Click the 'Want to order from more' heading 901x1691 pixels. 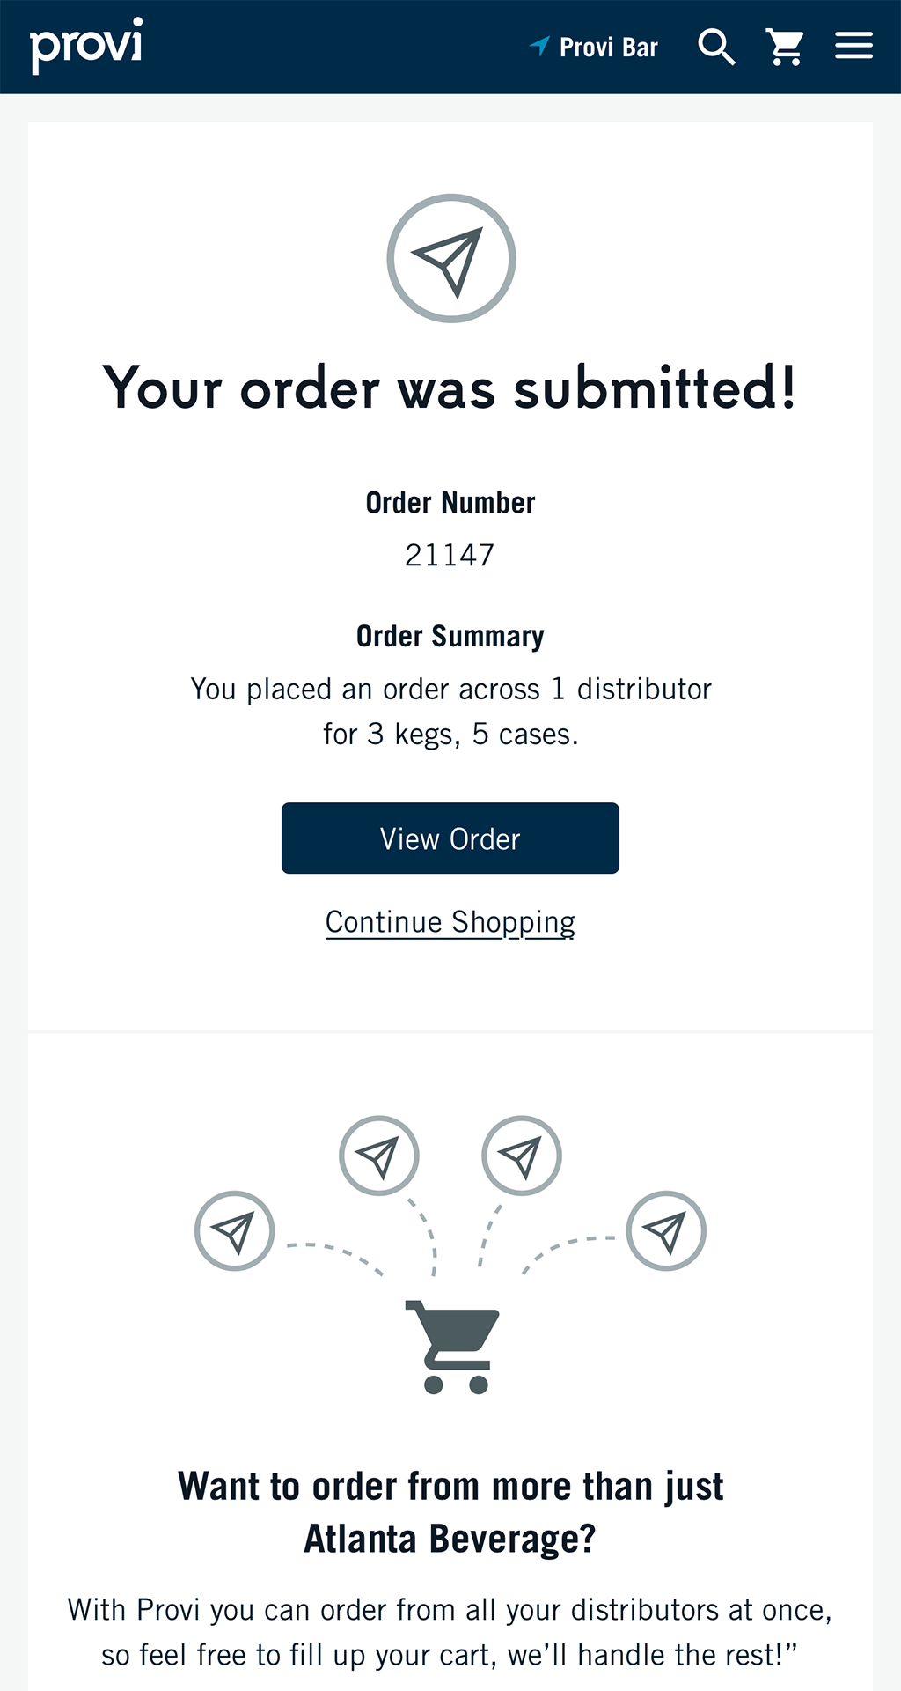(x=450, y=1512)
